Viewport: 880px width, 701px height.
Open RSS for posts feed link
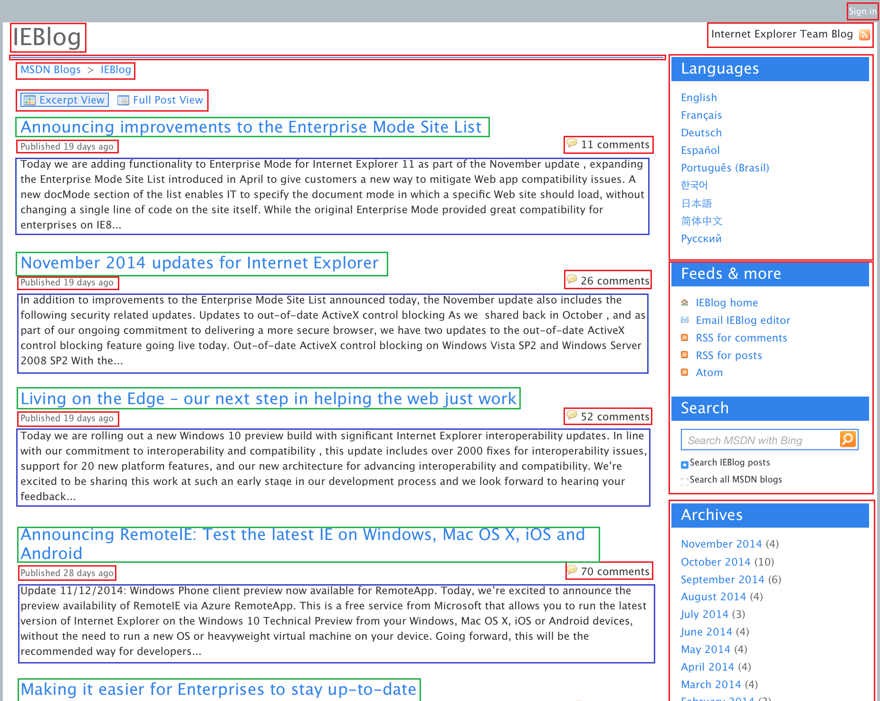pos(728,355)
